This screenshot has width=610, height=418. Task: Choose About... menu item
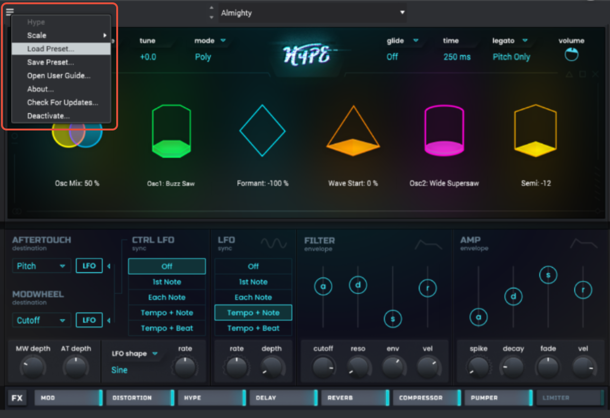pyautogui.click(x=61, y=89)
